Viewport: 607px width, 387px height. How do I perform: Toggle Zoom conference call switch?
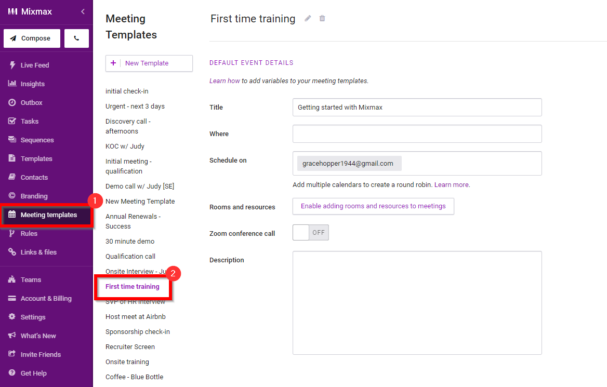tap(310, 233)
